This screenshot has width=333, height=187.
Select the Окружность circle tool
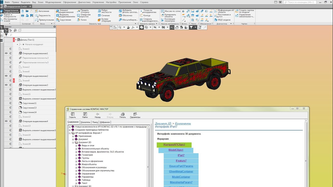(x=43, y=16)
